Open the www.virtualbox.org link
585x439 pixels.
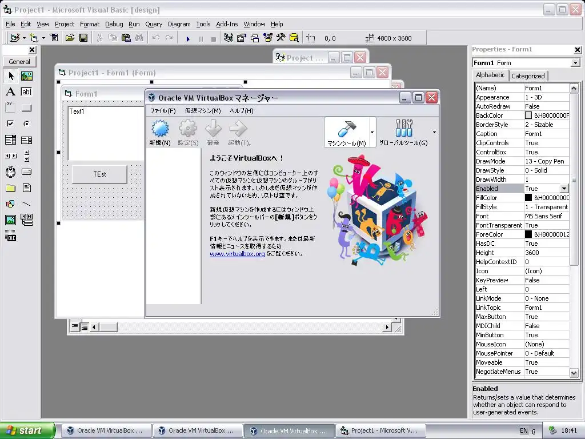(x=237, y=254)
